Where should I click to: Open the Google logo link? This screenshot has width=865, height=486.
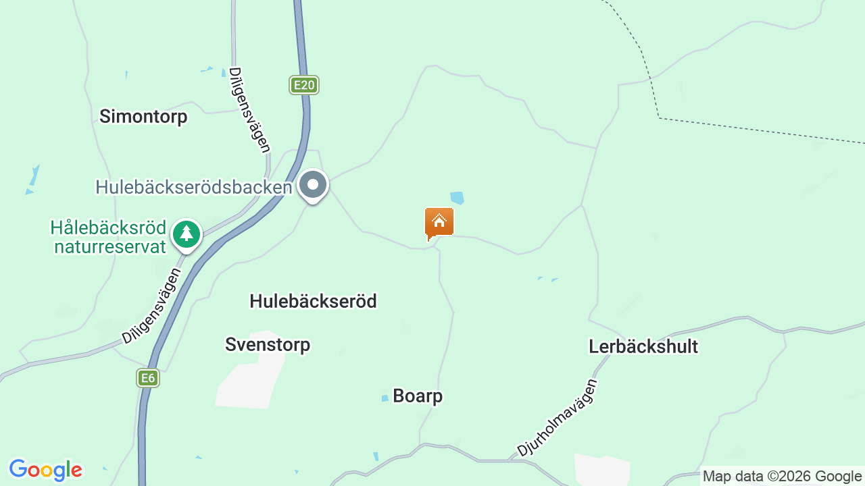pos(45,470)
